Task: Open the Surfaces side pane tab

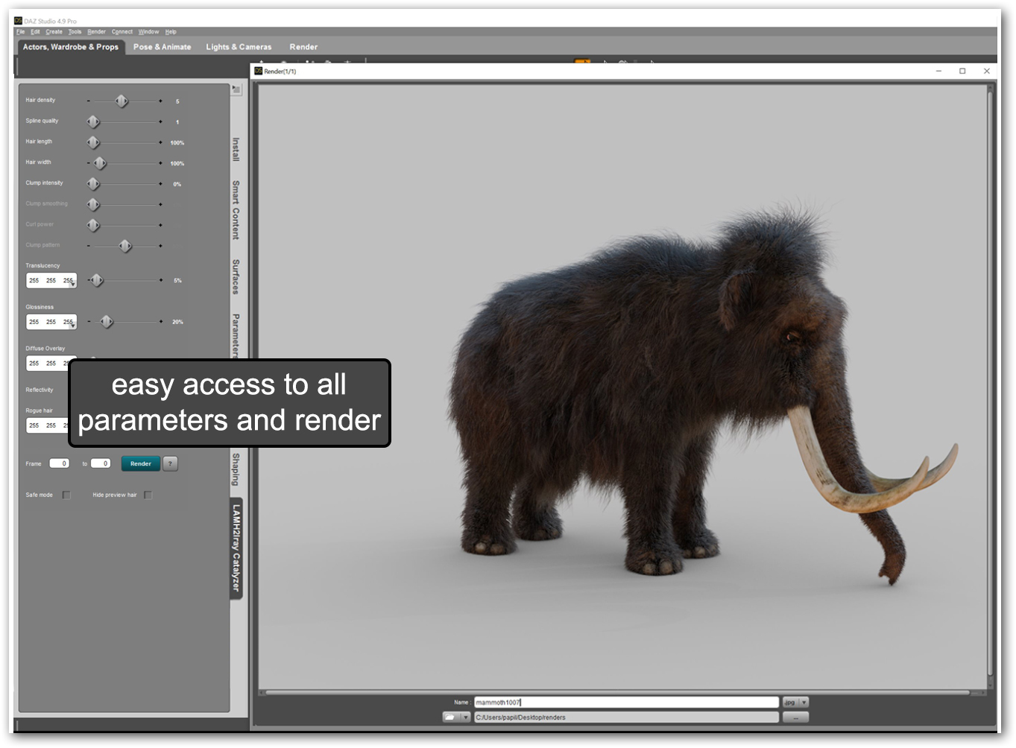Action: click(x=236, y=276)
